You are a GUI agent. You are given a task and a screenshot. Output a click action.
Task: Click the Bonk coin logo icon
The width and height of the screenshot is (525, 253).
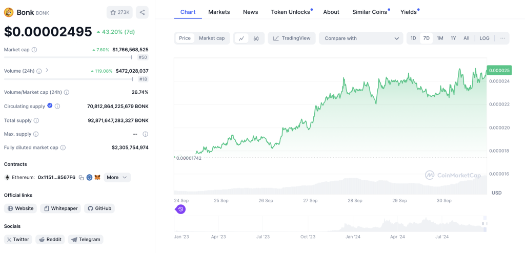click(x=8, y=12)
